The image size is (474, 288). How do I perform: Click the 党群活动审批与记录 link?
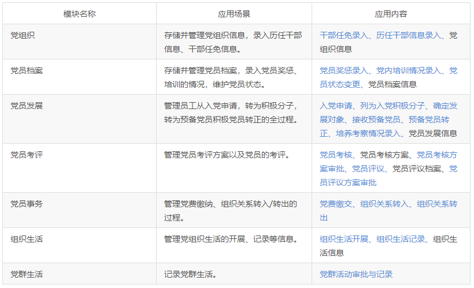(356, 274)
